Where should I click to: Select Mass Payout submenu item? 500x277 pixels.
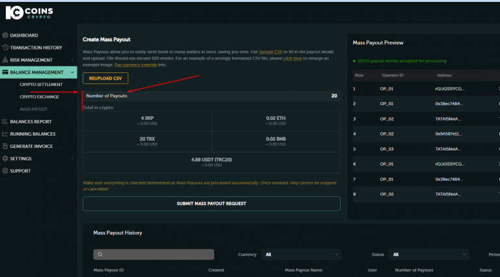click(33, 109)
